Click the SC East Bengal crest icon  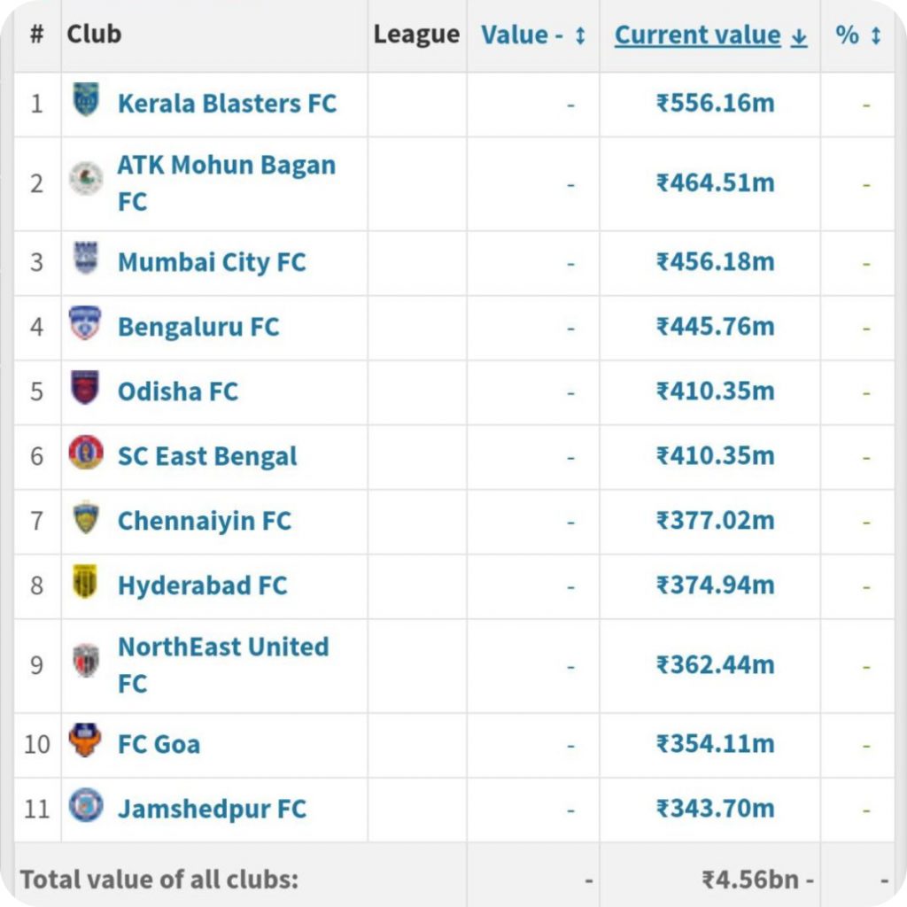tap(86, 452)
